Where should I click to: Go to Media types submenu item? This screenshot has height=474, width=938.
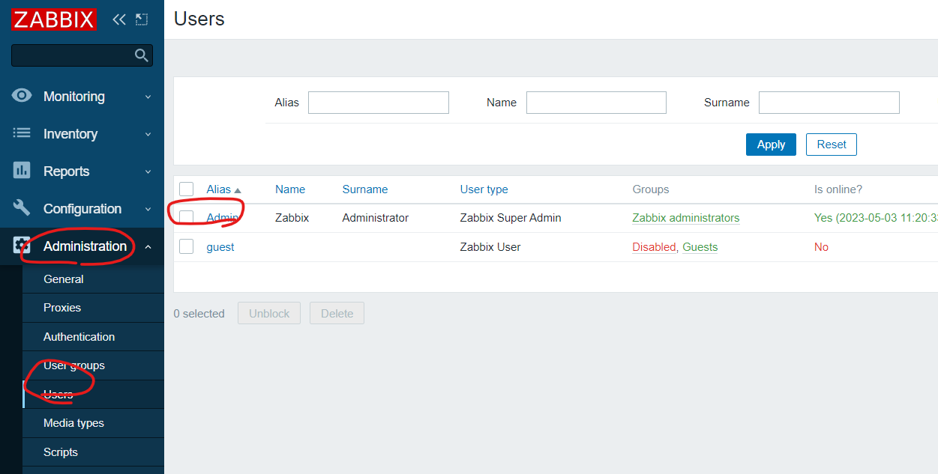(x=93, y=423)
